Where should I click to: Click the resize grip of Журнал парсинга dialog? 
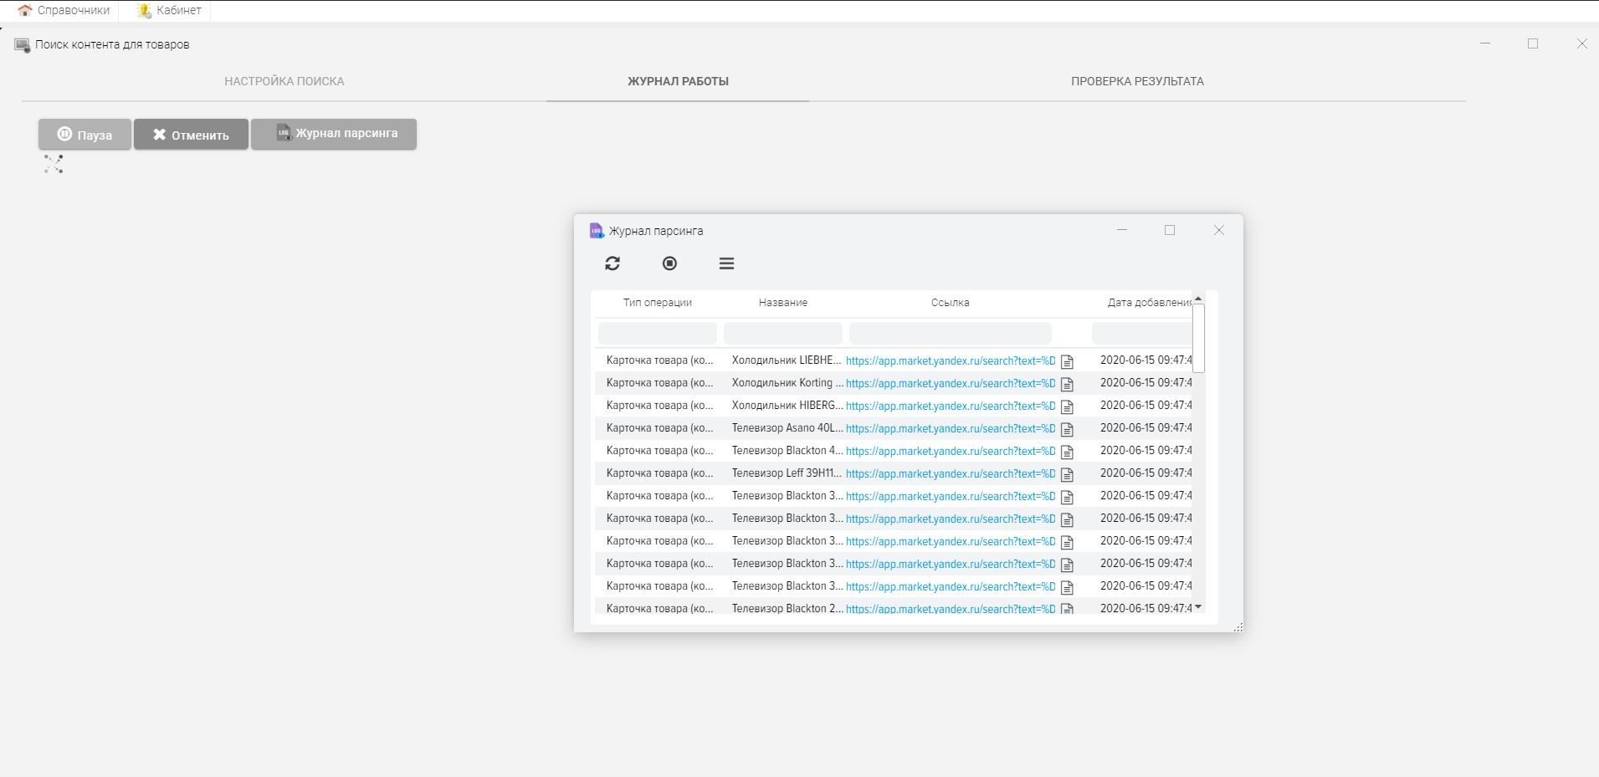(x=1238, y=626)
